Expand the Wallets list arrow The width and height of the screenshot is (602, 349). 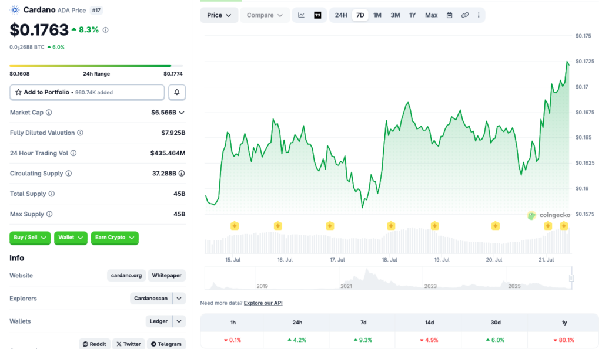coord(179,321)
